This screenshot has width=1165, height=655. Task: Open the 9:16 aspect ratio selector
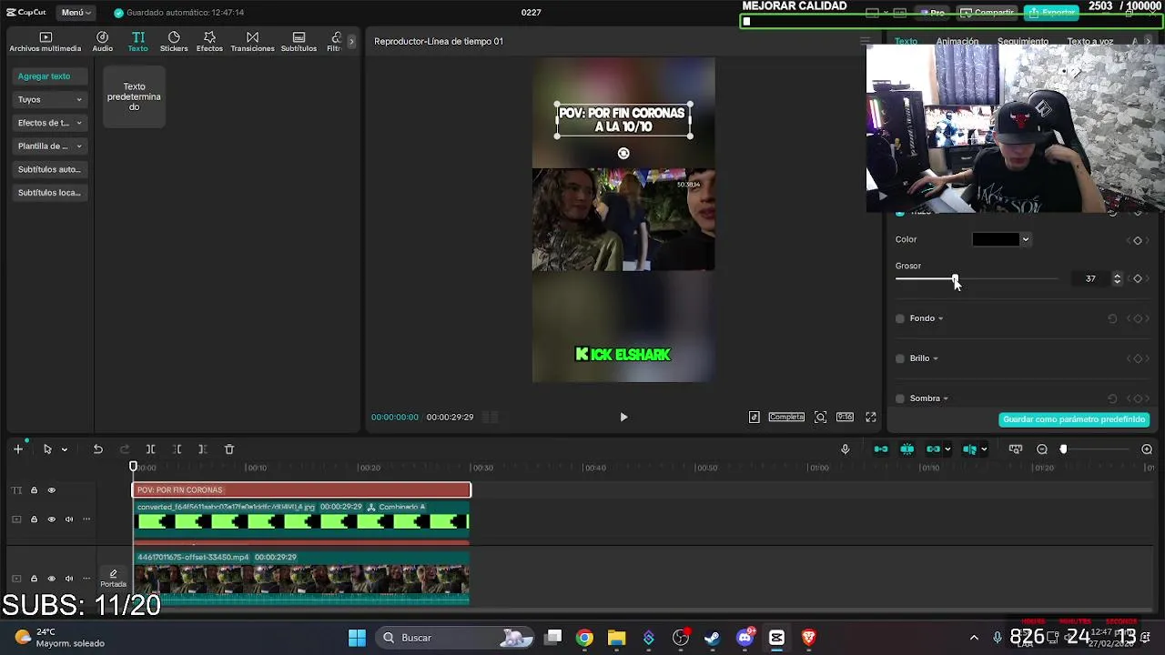(846, 418)
